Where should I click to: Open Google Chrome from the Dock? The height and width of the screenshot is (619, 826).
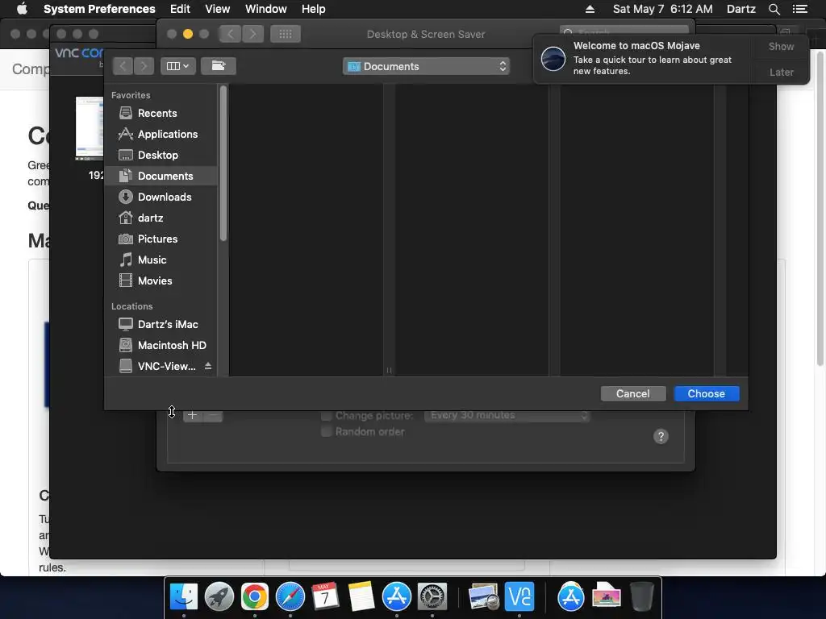point(254,597)
